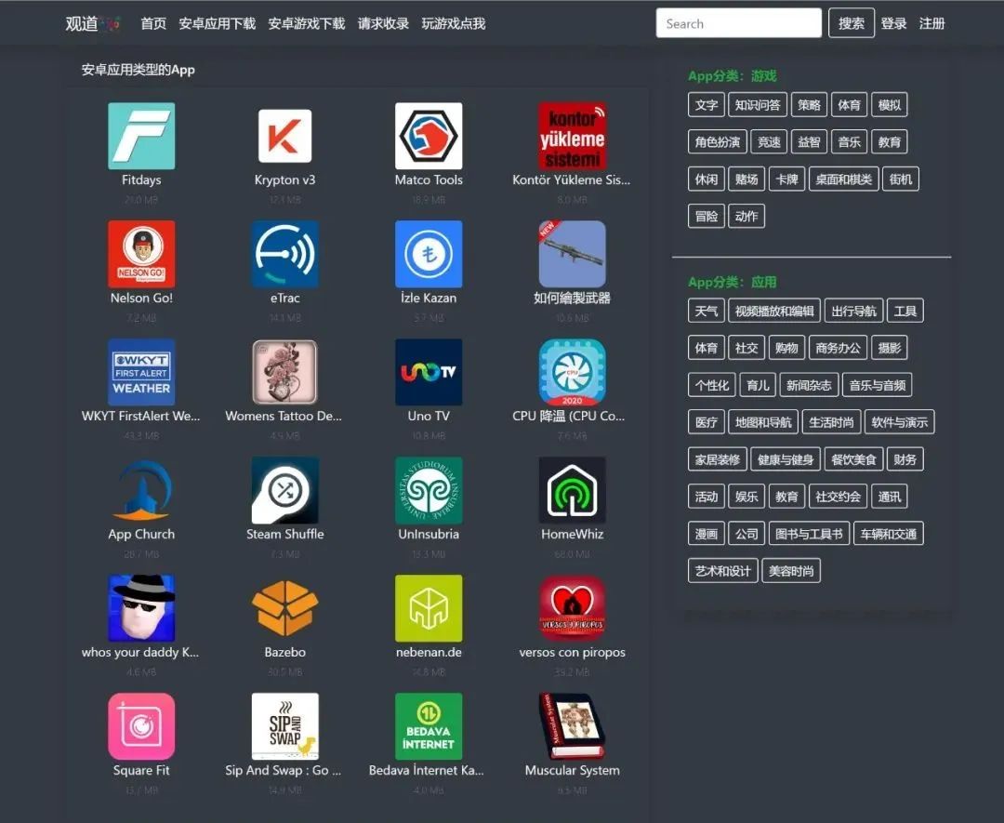This screenshot has height=823, width=1004.
Task: Select the 角色扮演 game category
Action: [718, 142]
